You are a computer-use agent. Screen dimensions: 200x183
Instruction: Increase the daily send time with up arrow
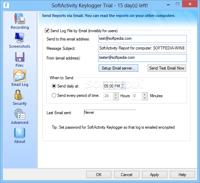click(122, 84)
